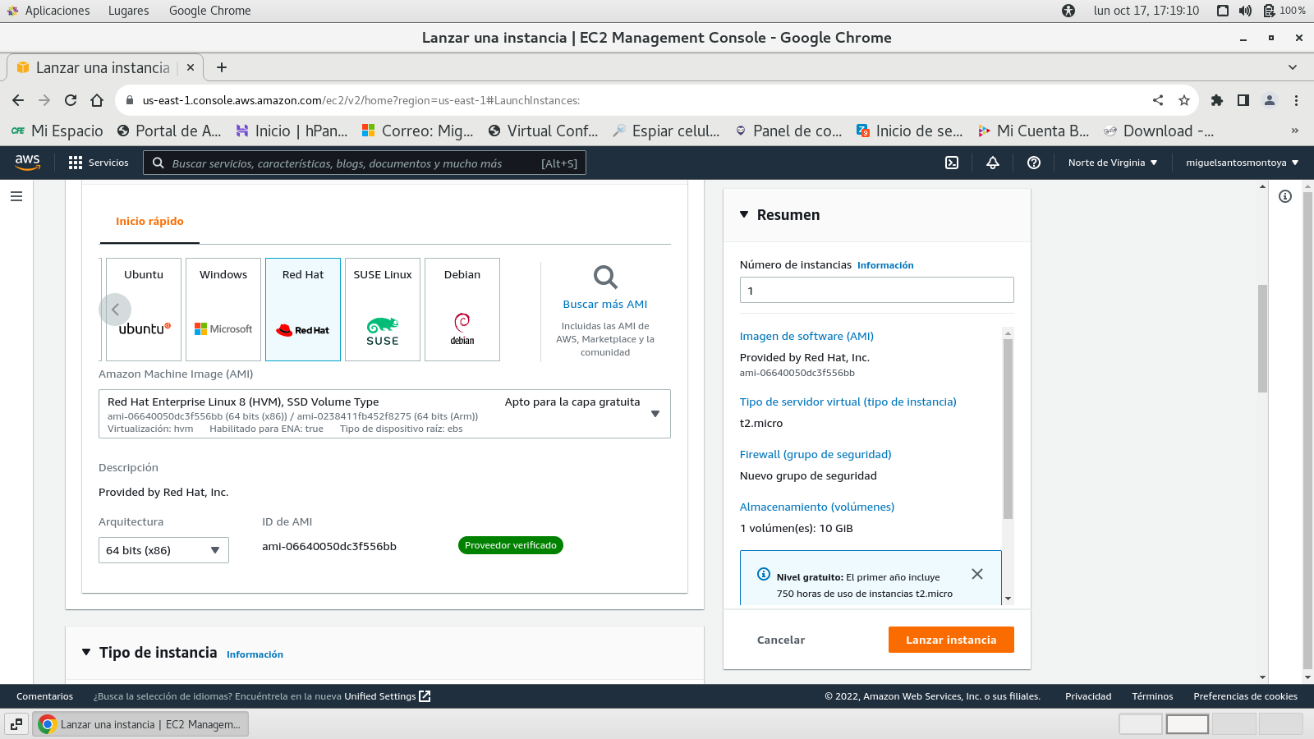Select the Red Hat AMI card
The height and width of the screenshot is (739, 1314).
coord(303,310)
